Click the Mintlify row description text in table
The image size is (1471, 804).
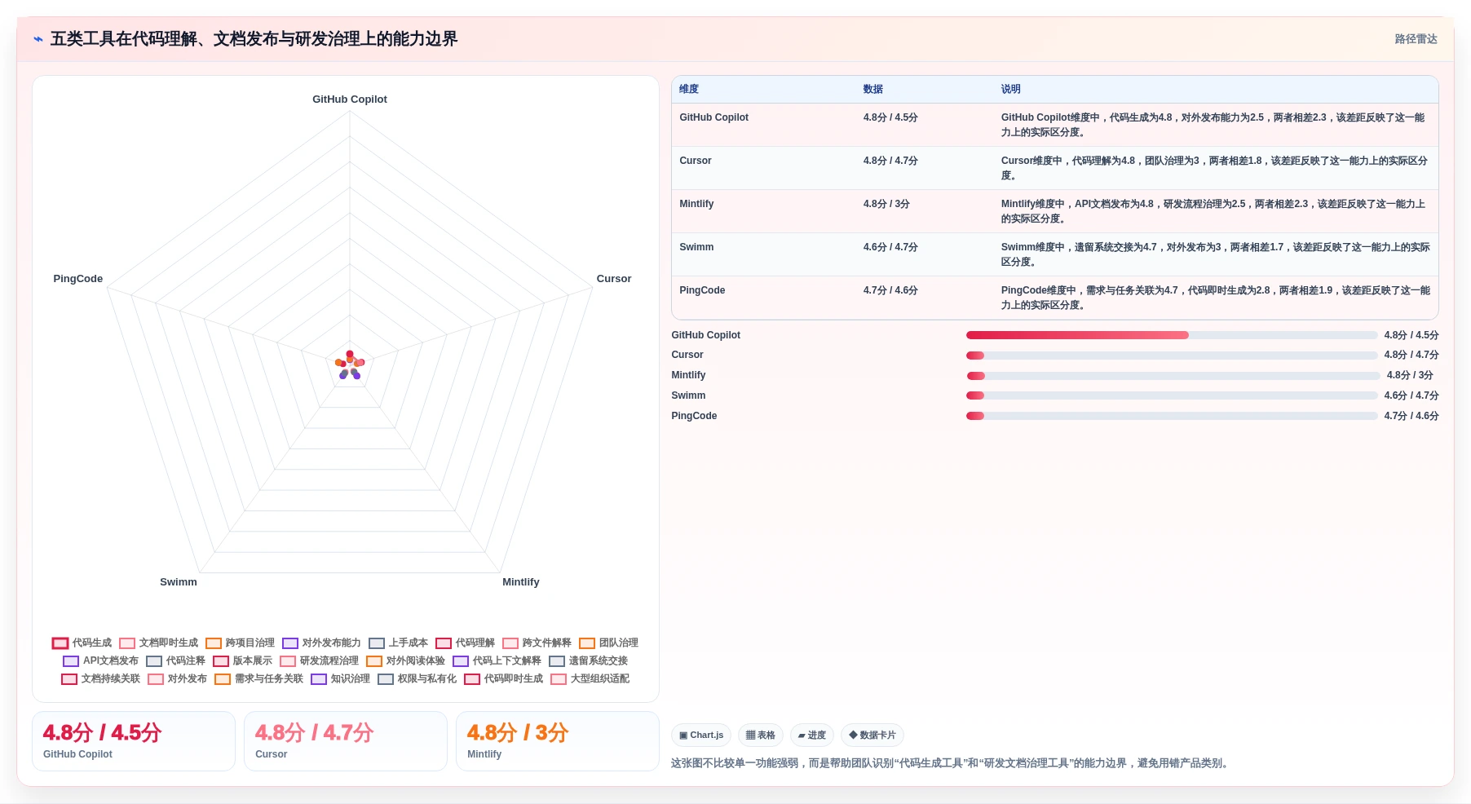(x=1213, y=211)
